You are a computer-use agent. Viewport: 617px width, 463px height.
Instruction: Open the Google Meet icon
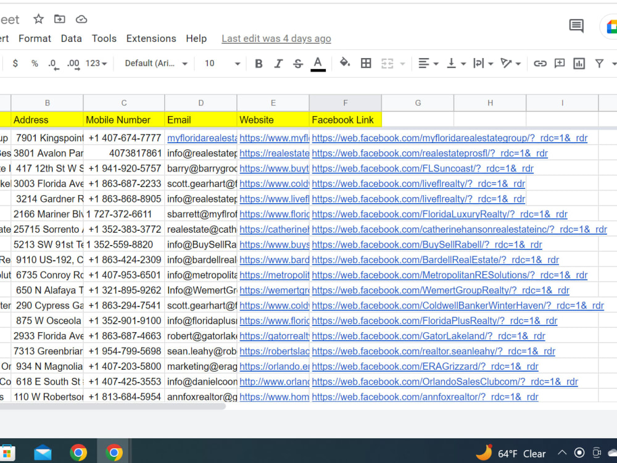click(611, 27)
